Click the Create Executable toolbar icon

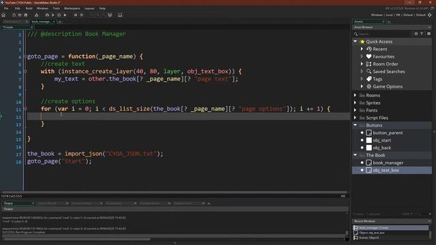36,15
